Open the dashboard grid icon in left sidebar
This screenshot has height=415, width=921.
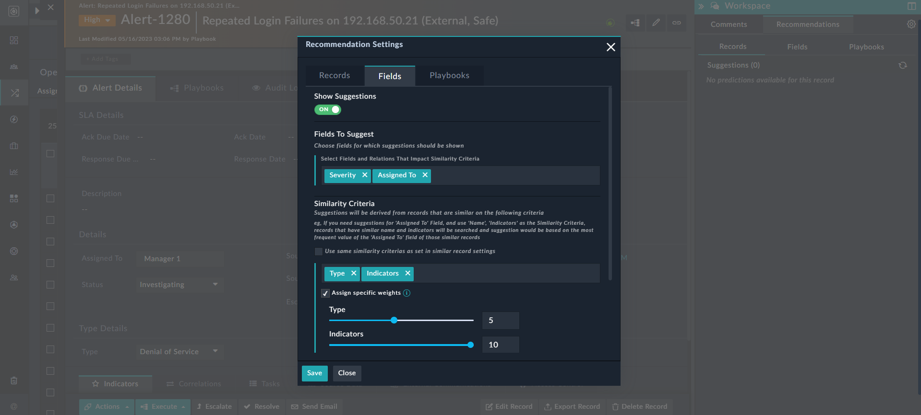(x=14, y=40)
